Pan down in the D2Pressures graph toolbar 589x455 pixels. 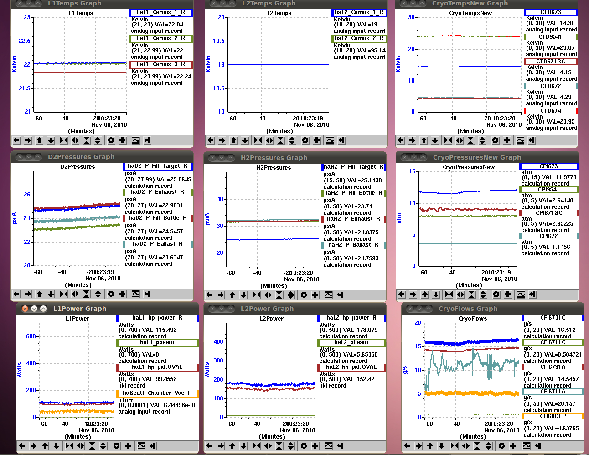click(51, 294)
